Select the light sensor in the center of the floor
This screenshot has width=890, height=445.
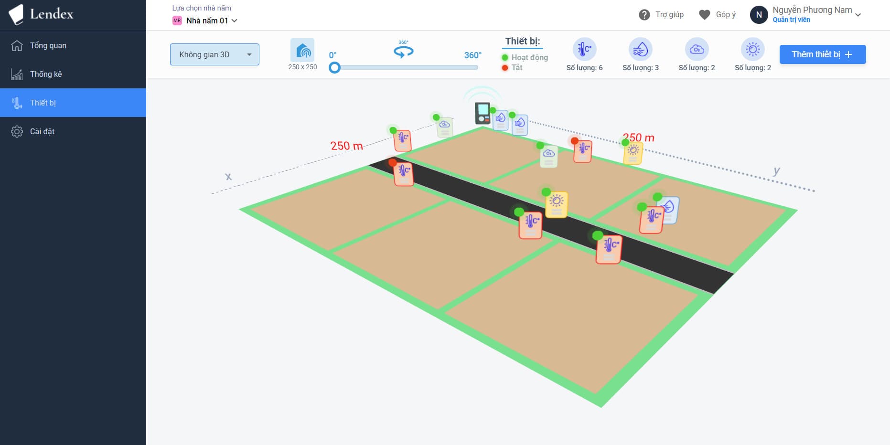tap(557, 204)
